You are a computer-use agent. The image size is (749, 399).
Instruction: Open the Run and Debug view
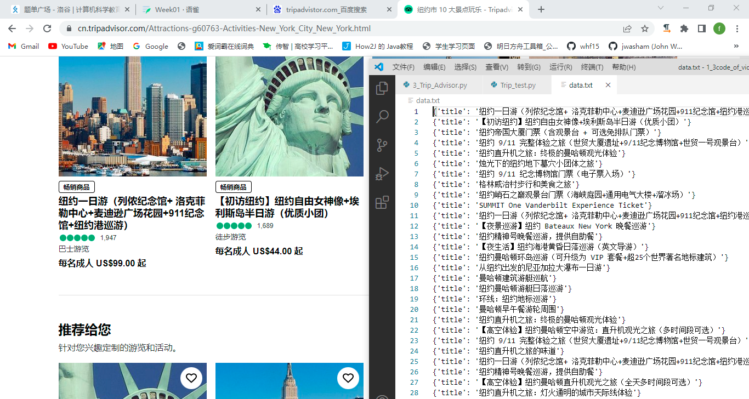pos(382,174)
